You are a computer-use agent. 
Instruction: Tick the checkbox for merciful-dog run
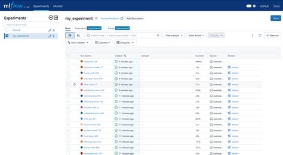68,96
